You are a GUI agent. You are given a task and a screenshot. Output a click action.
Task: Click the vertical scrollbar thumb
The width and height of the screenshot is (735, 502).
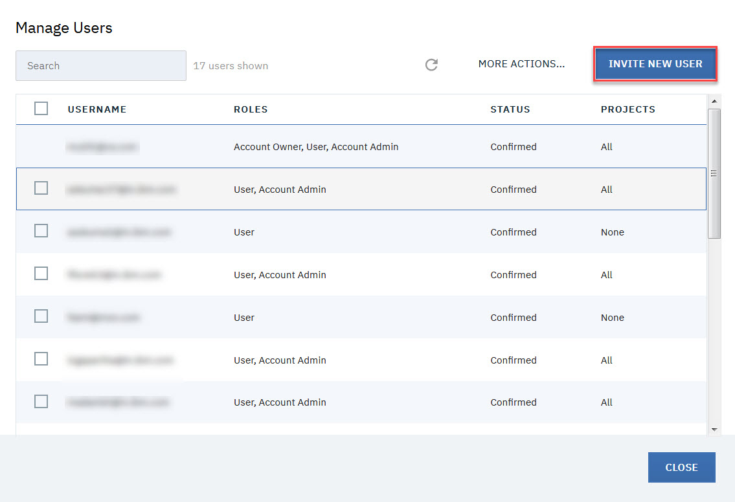click(x=714, y=173)
